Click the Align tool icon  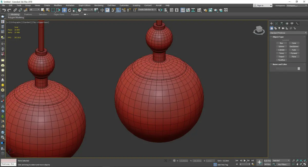click(x=166, y=10)
